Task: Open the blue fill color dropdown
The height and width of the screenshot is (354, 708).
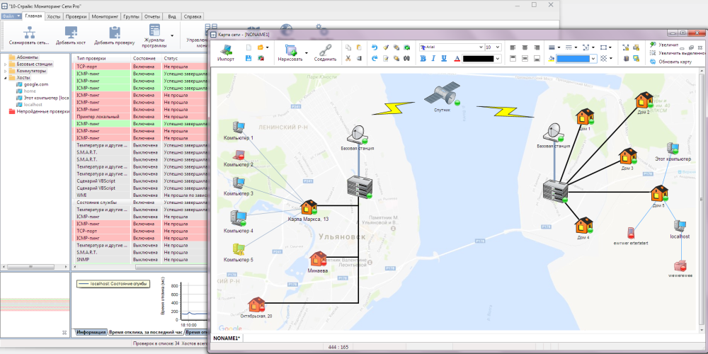Action: pos(593,58)
